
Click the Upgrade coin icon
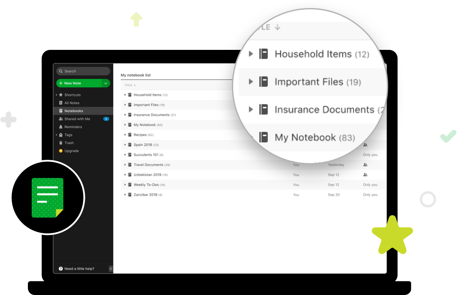(61, 151)
